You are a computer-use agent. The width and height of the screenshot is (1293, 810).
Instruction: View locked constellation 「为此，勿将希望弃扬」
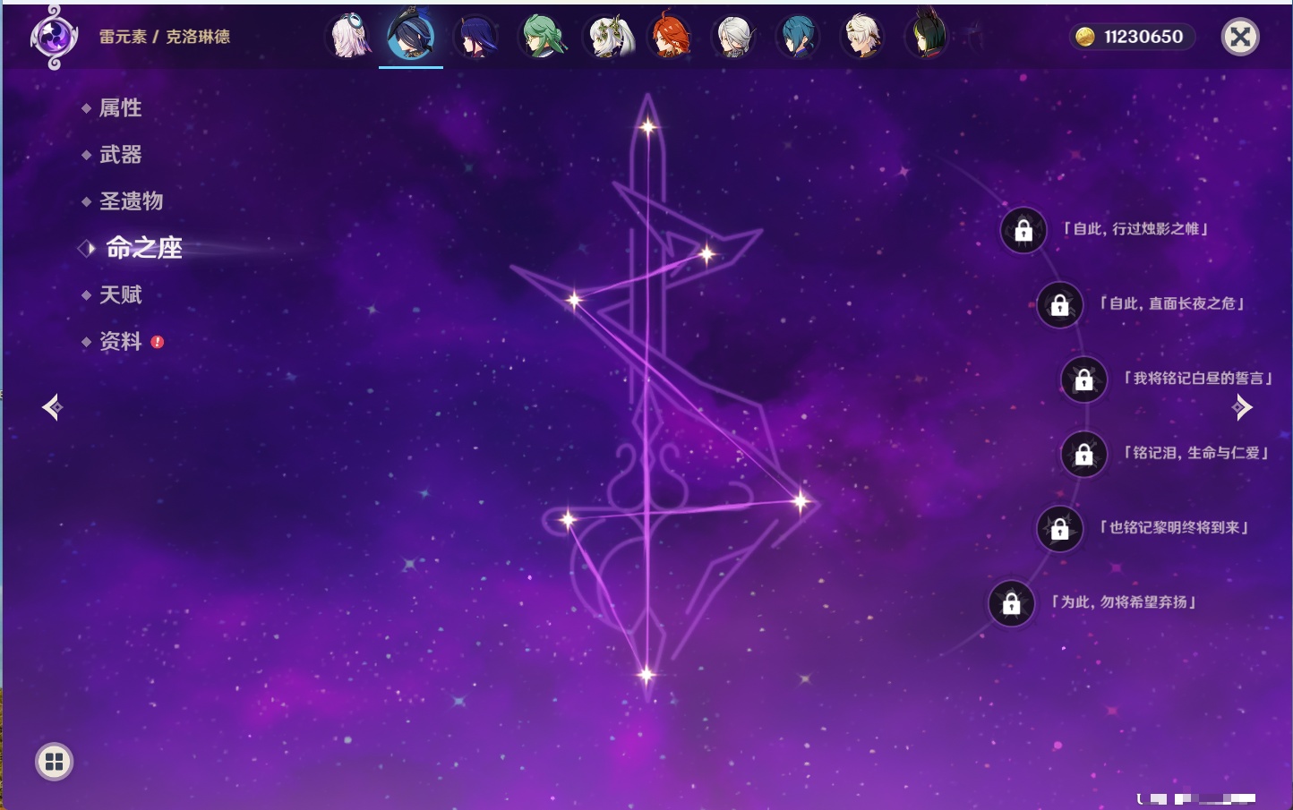[x=1012, y=604]
